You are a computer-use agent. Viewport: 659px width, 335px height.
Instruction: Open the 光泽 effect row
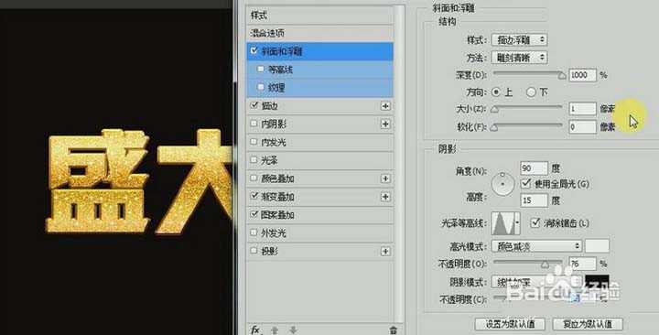(320, 160)
